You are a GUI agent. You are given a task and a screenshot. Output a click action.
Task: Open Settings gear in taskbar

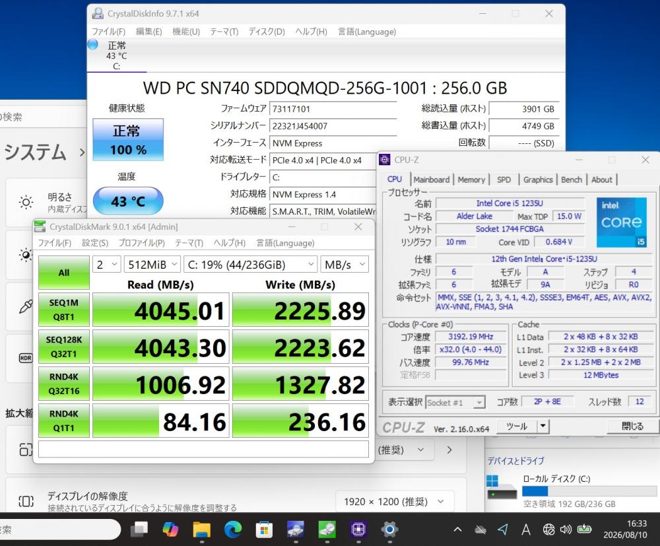(x=389, y=529)
